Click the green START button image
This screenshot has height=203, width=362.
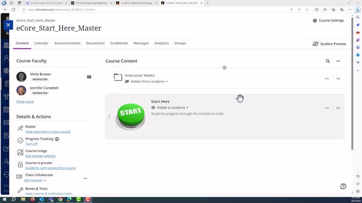click(131, 116)
